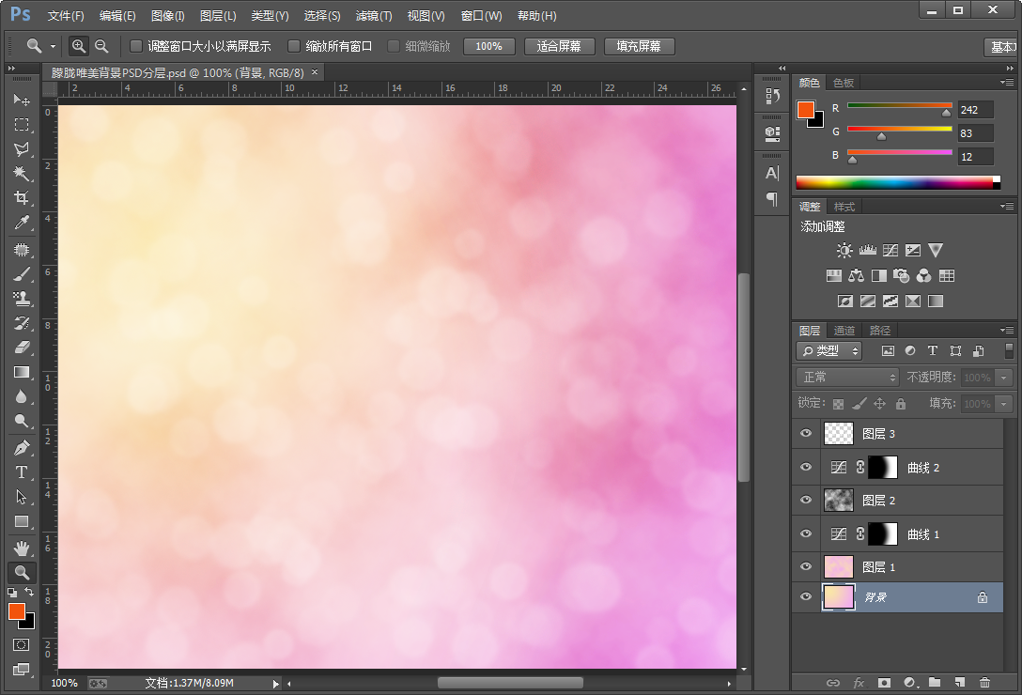Open the layer opacity dropdown arrow
This screenshot has width=1022, height=695.
(x=1004, y=377)
